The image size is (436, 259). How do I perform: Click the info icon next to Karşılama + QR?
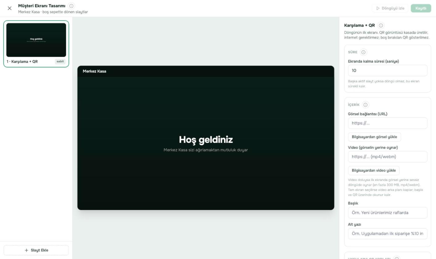pos(381,26)
